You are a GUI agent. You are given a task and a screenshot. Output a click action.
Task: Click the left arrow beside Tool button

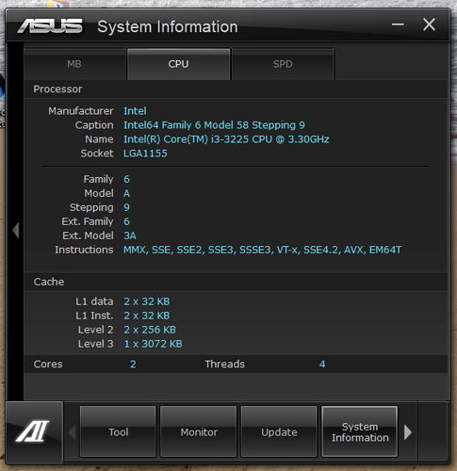73,432
